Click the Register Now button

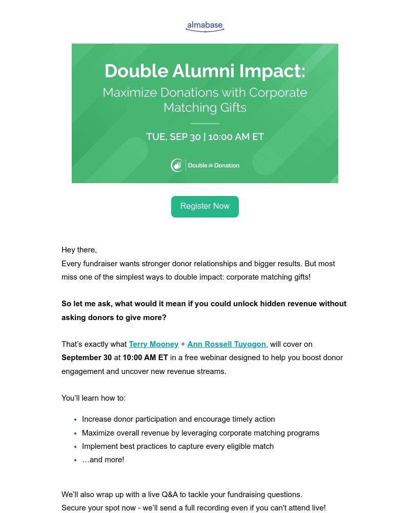[205, 206]
